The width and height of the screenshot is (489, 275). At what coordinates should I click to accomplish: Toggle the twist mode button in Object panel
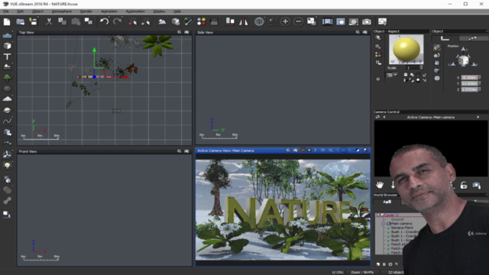click(x=437, y=71)
